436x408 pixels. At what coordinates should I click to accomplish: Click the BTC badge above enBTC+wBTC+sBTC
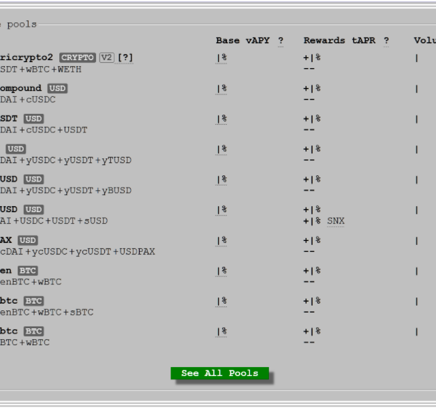click(x=33, y=301)
